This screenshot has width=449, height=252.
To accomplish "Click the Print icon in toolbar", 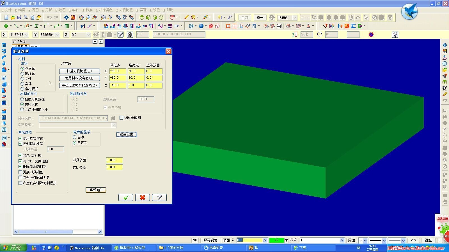I will coord(26,17).
